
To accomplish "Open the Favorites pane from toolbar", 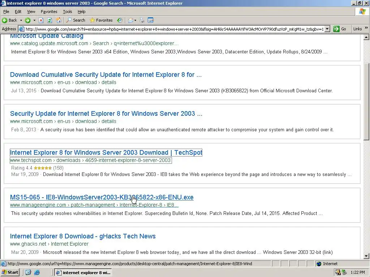I will point(101,20).
